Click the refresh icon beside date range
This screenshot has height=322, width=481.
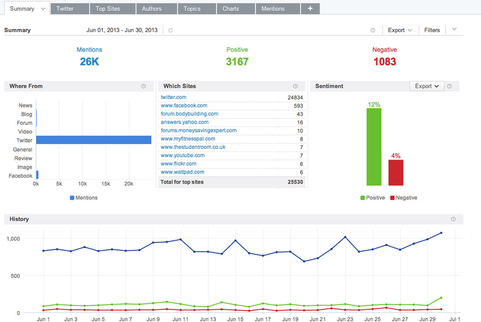[171, 30]
